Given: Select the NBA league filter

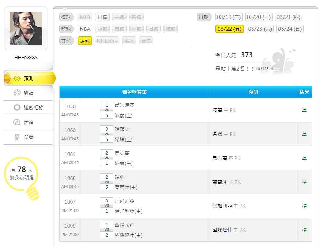Looking at the screenshot, I should pyautogui.click(x=85, y=29).
